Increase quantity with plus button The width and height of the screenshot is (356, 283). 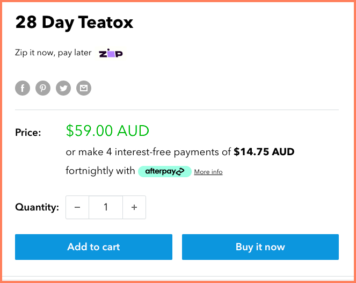[134, 207]
